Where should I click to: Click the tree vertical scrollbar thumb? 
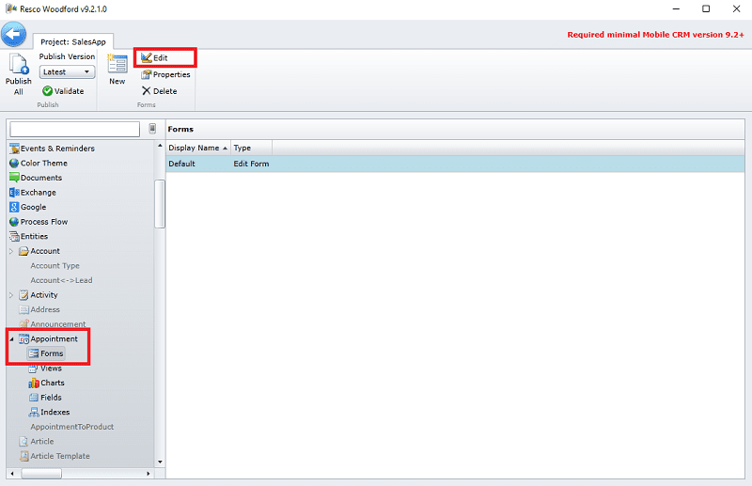pyautogui.click(x=160, y=204)
